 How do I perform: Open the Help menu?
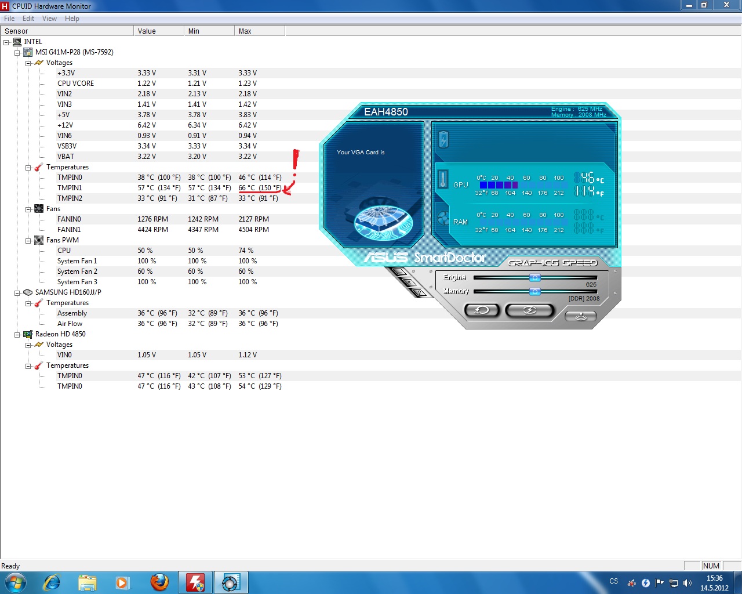[x=72, y=19]
